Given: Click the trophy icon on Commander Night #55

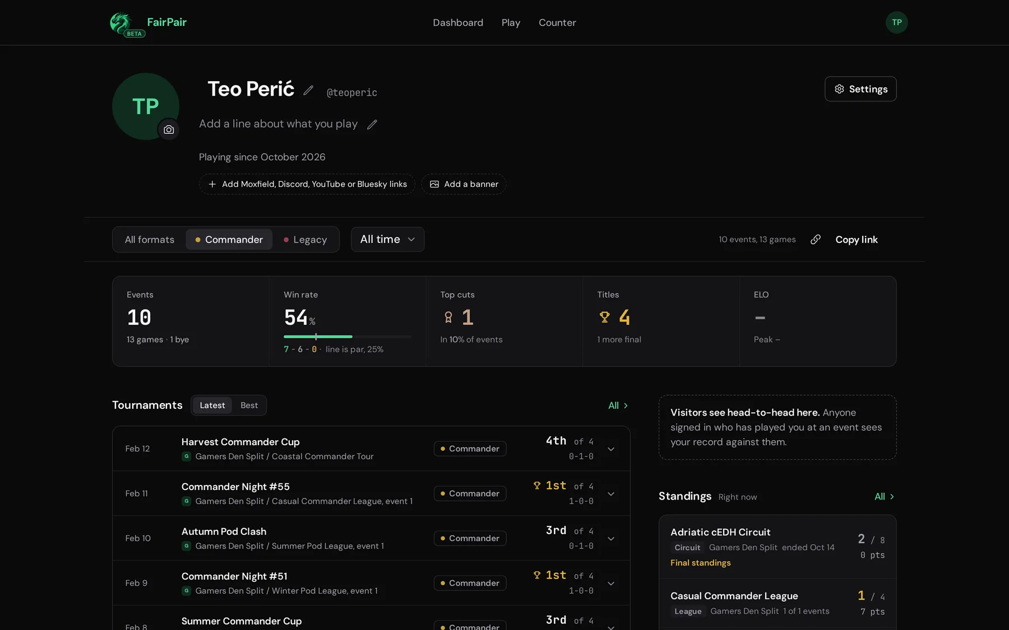Looking at the screenshot, I should (537, 486).
